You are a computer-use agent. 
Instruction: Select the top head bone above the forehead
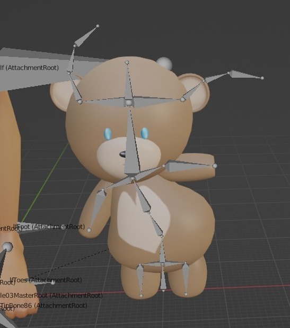[x=127, y=81]
